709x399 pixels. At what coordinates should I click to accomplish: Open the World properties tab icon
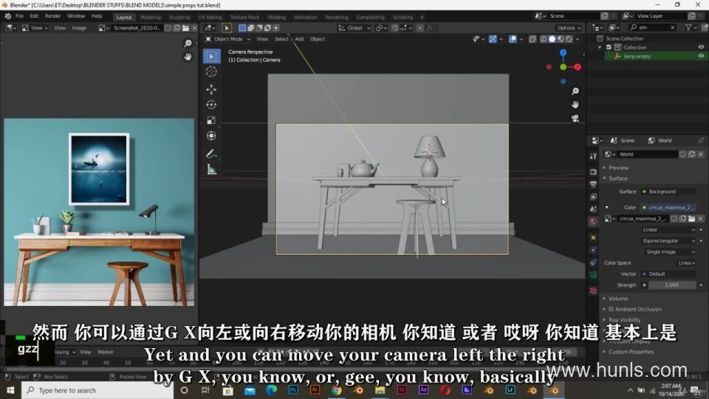[593, 222]
